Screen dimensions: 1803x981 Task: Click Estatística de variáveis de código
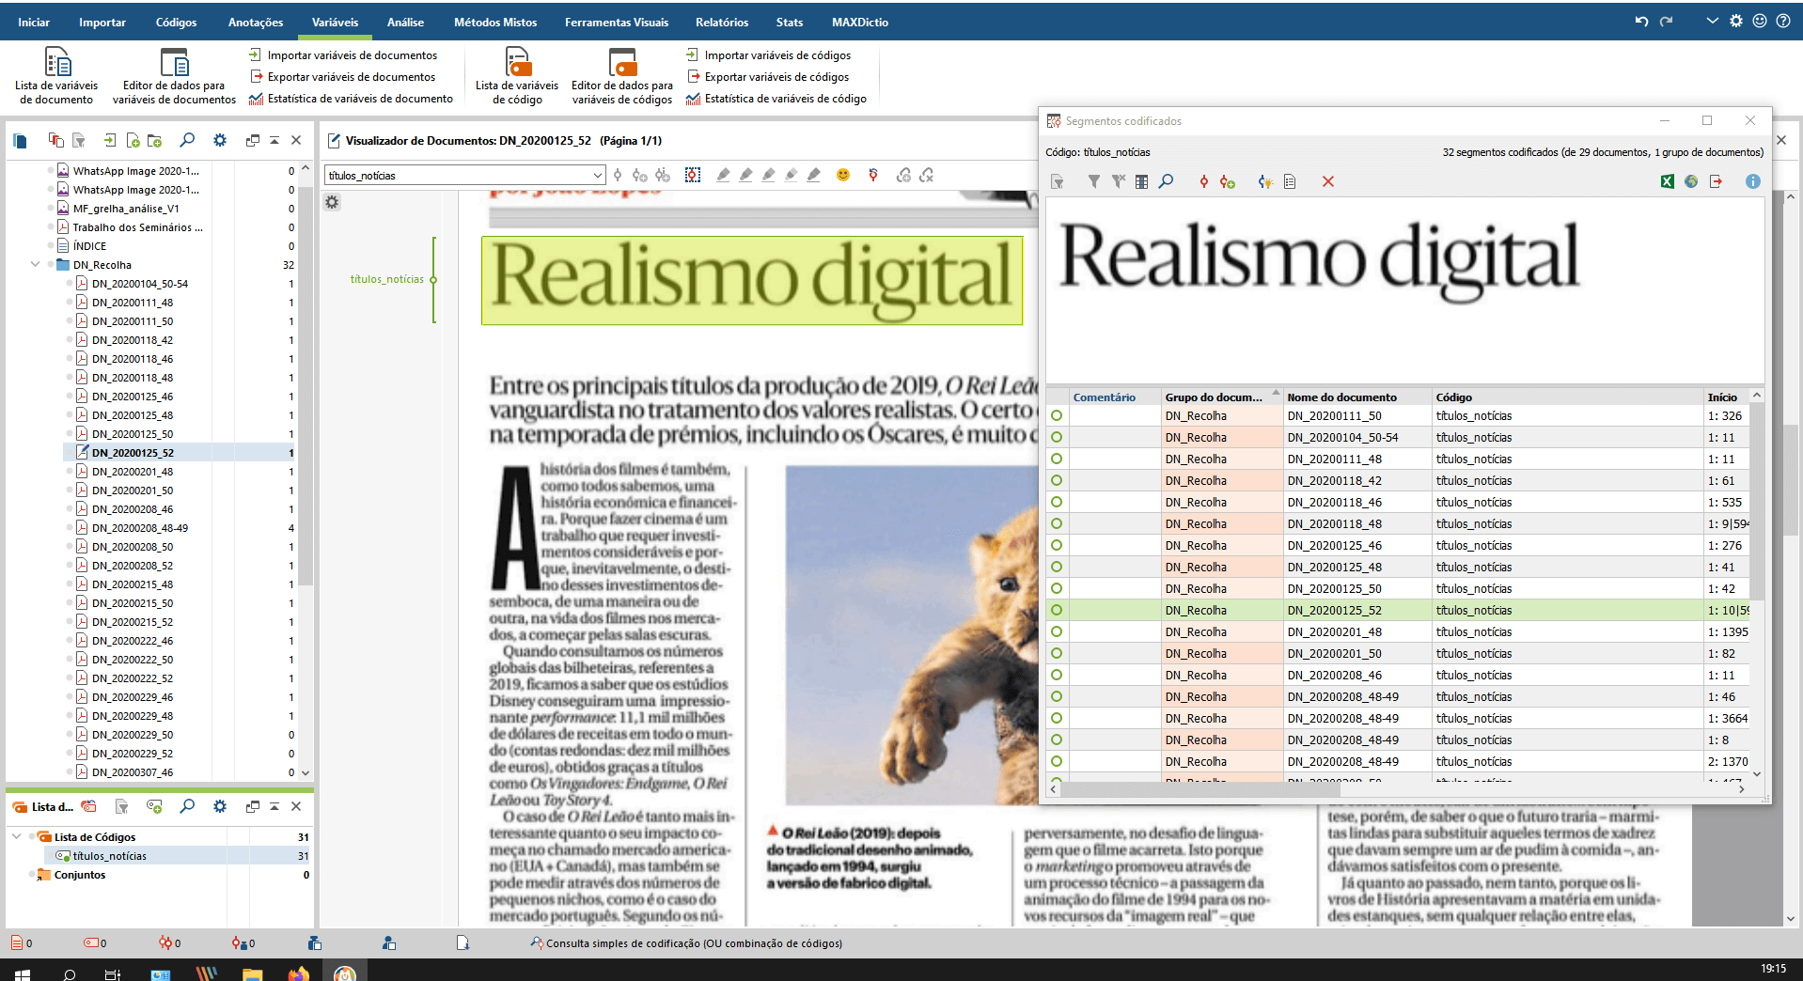(x=776, y=99)
